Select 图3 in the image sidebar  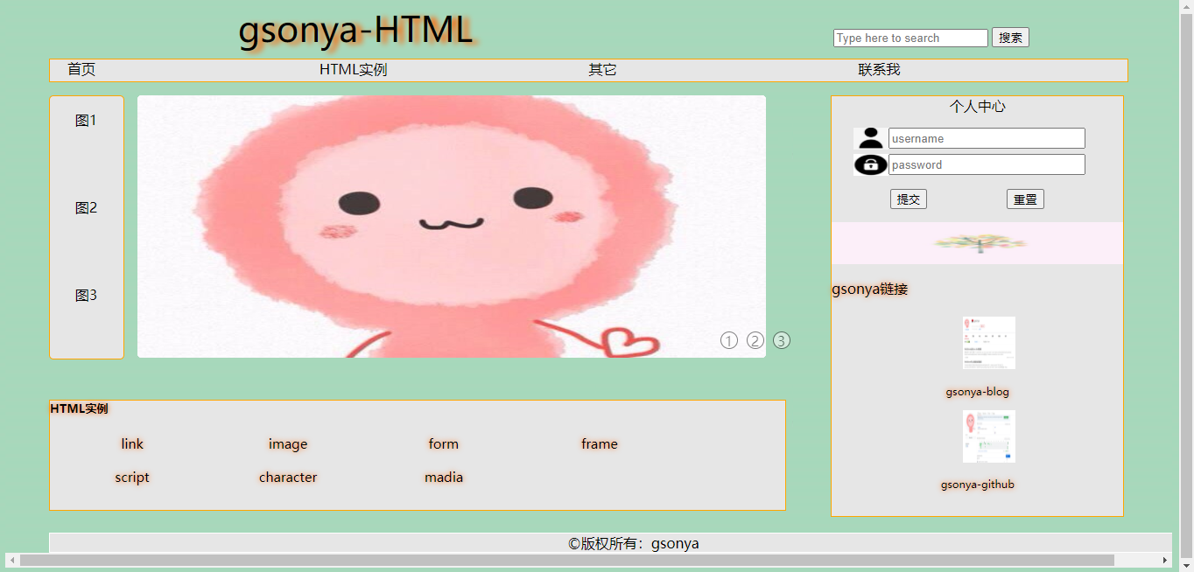pos(86,295)
